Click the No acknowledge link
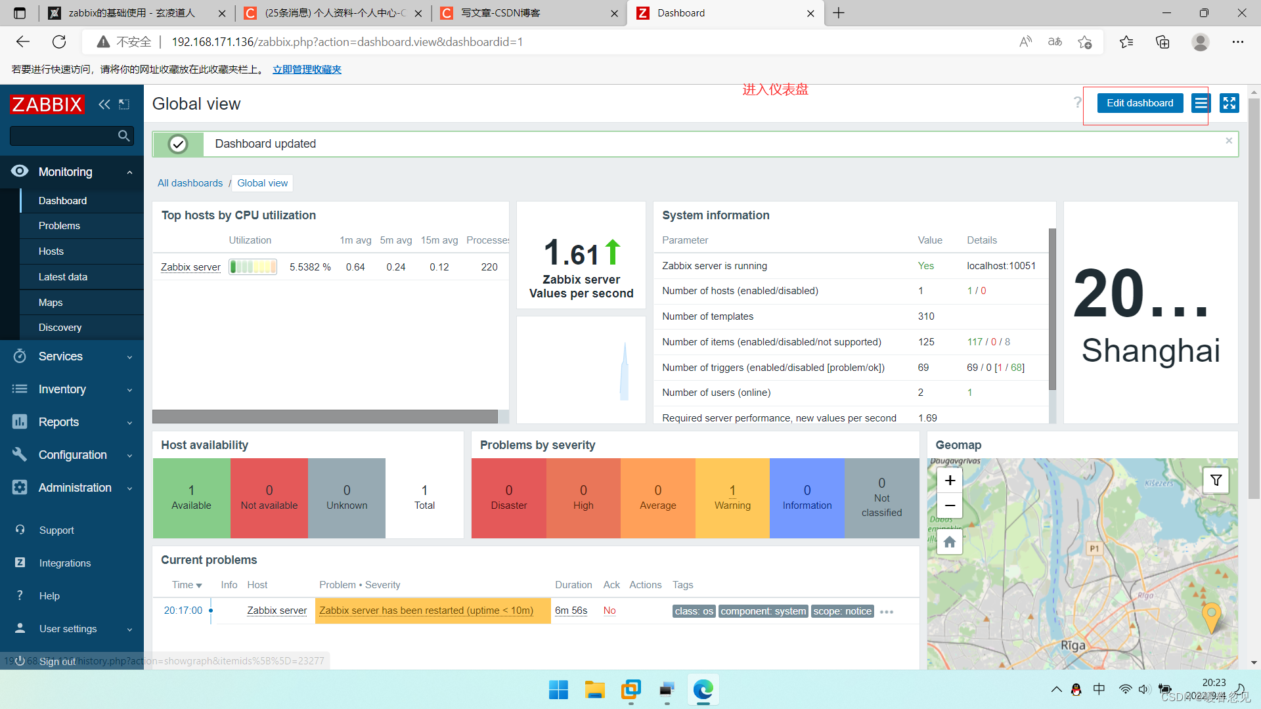The image size is (1261, 709). (609, 611)
